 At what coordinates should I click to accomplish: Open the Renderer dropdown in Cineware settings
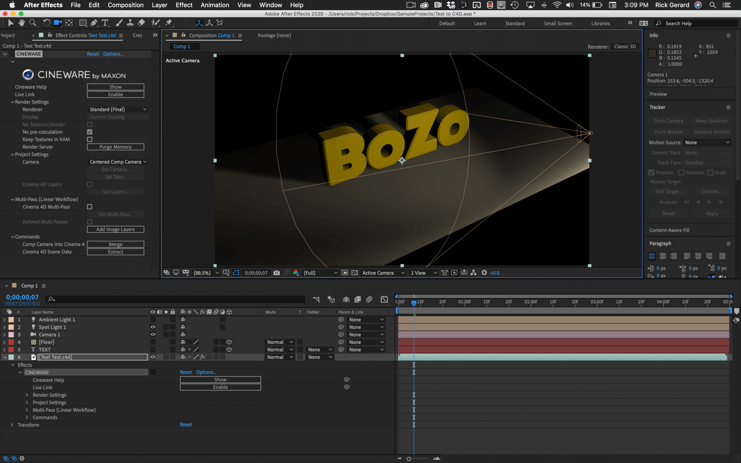pos(117,109)
